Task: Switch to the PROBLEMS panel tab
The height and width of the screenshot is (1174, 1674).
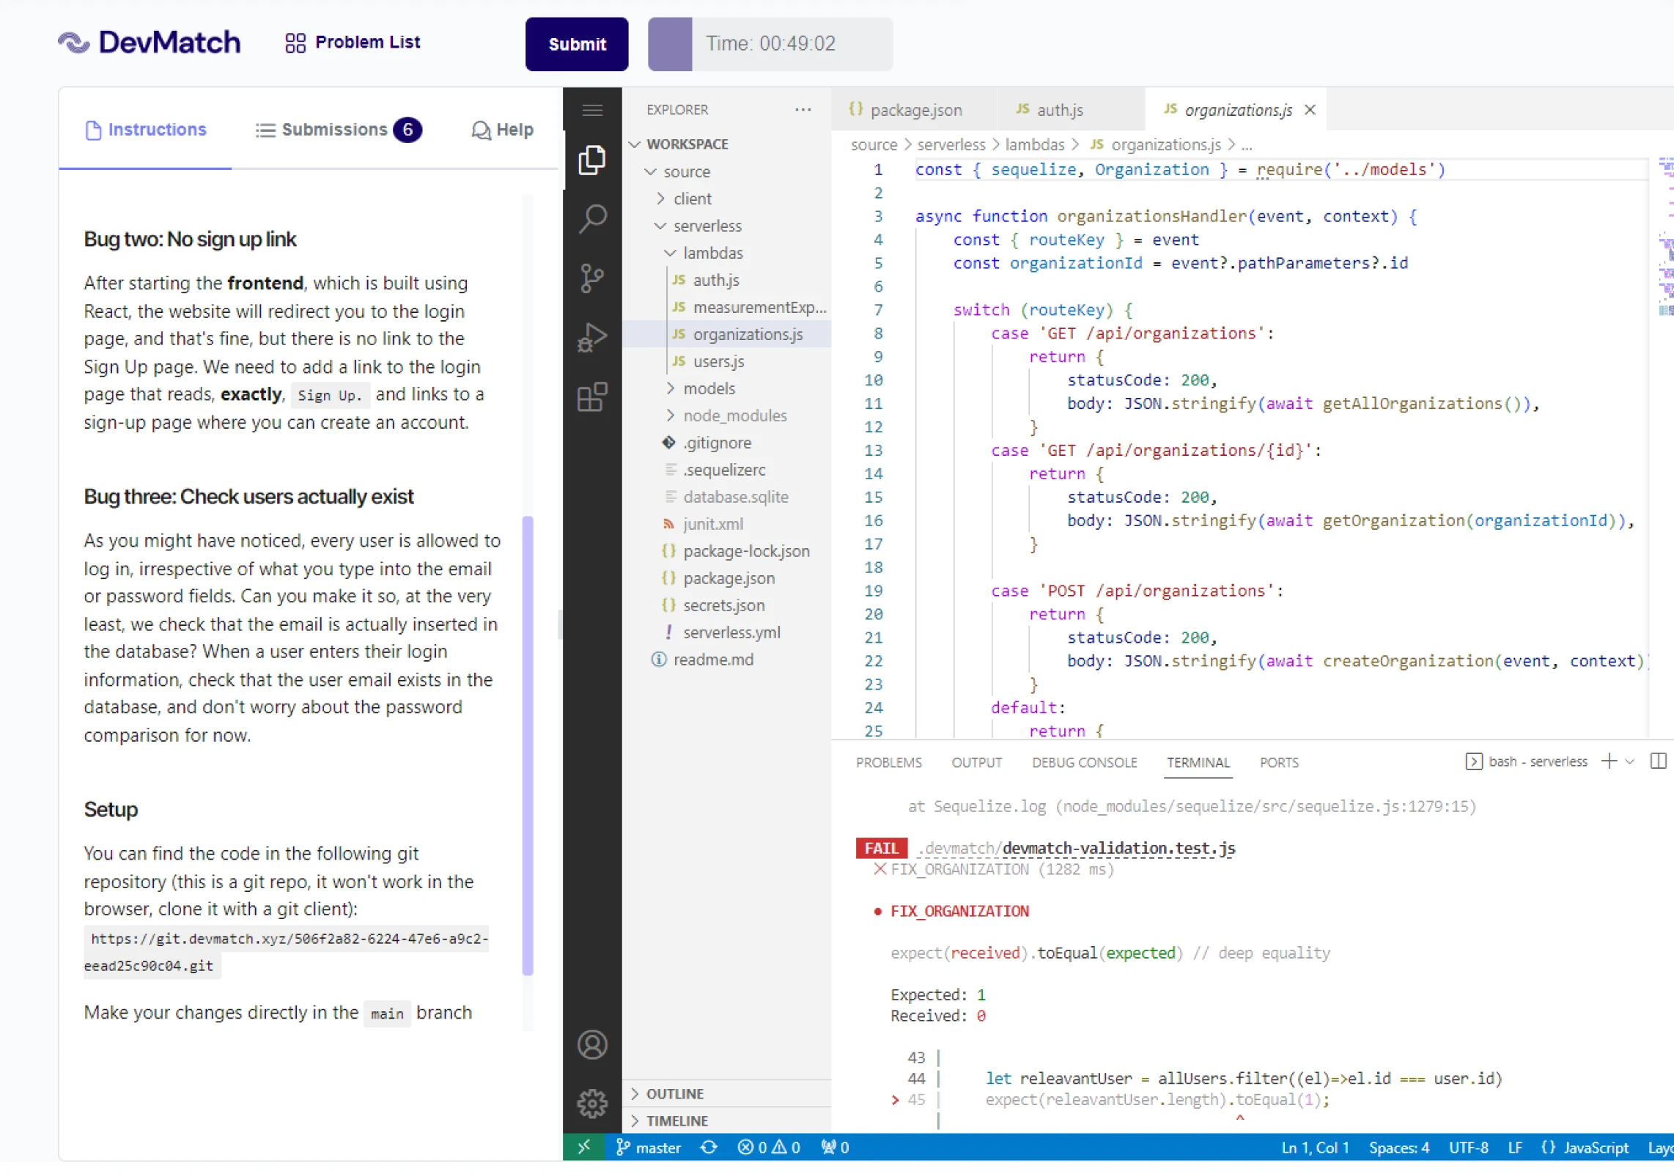Action: [888, 762]
